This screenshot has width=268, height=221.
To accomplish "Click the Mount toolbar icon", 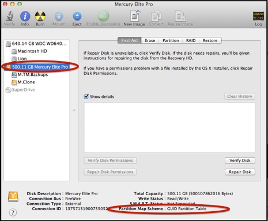I will [x=59, y=16].
